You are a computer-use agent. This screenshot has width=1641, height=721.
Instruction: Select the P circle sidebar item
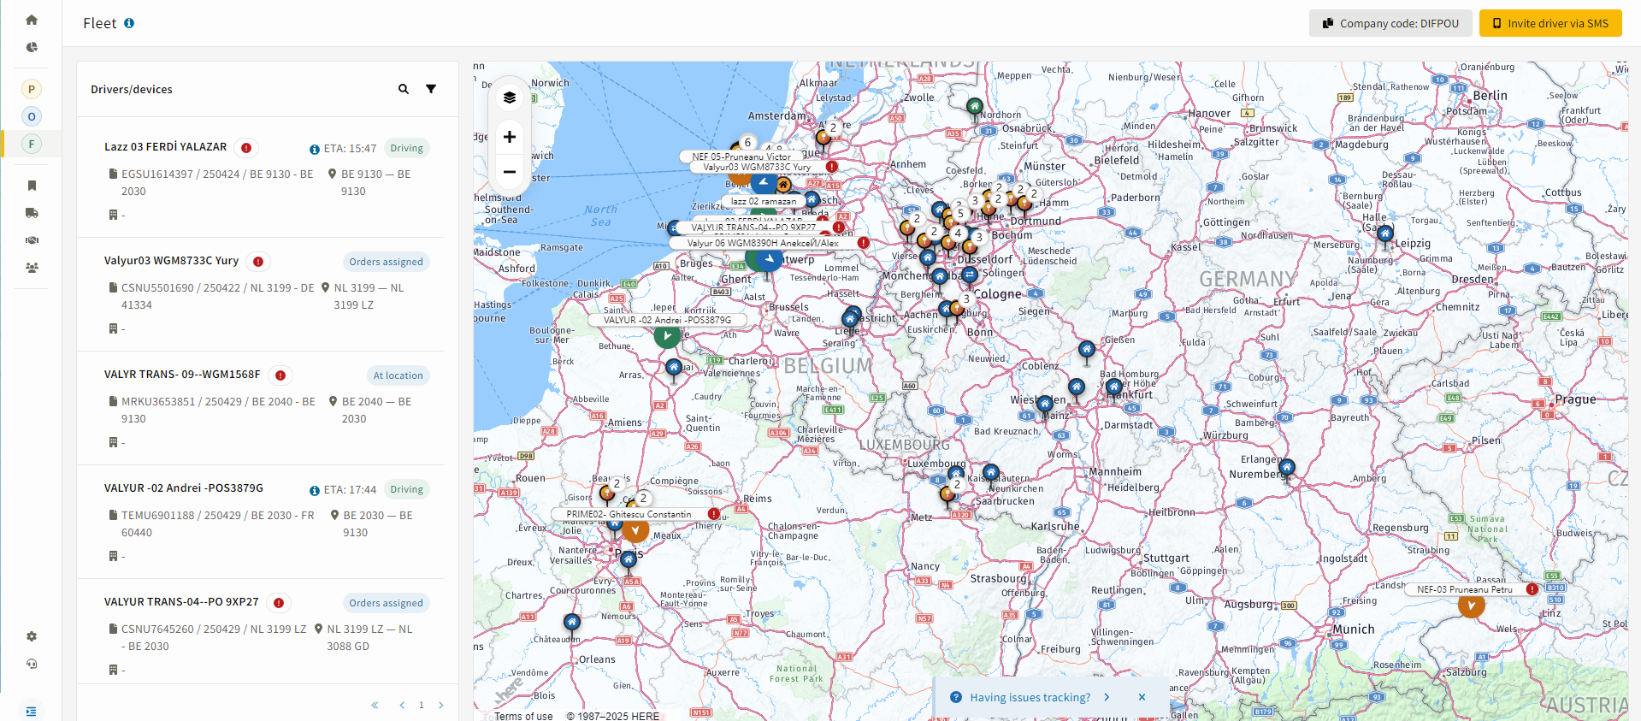(32, 89)
